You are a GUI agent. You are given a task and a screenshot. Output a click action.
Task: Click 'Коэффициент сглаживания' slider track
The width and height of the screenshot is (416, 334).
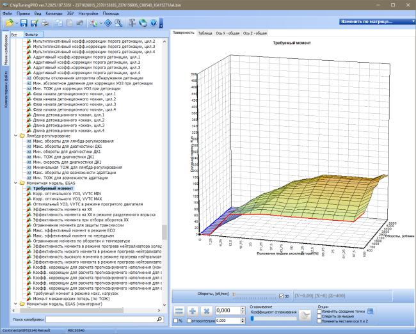(x=273, y=319)
